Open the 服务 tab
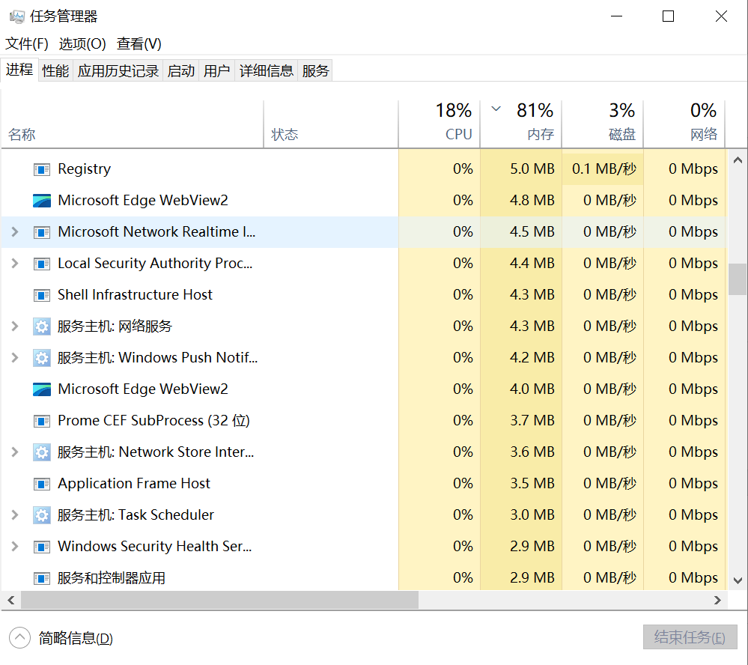This screenshot has height=665, width=748. [x=315, y=71]
